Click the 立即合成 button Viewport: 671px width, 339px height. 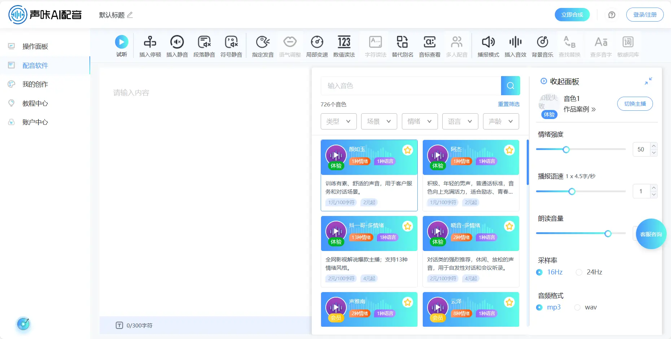pos(572,15)
